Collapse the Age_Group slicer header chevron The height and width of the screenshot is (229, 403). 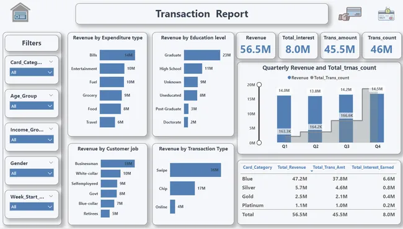pyautogui.click(x=51, y=96)
